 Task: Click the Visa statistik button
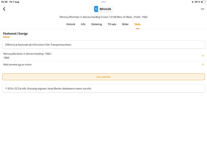[x=104, y=77]
